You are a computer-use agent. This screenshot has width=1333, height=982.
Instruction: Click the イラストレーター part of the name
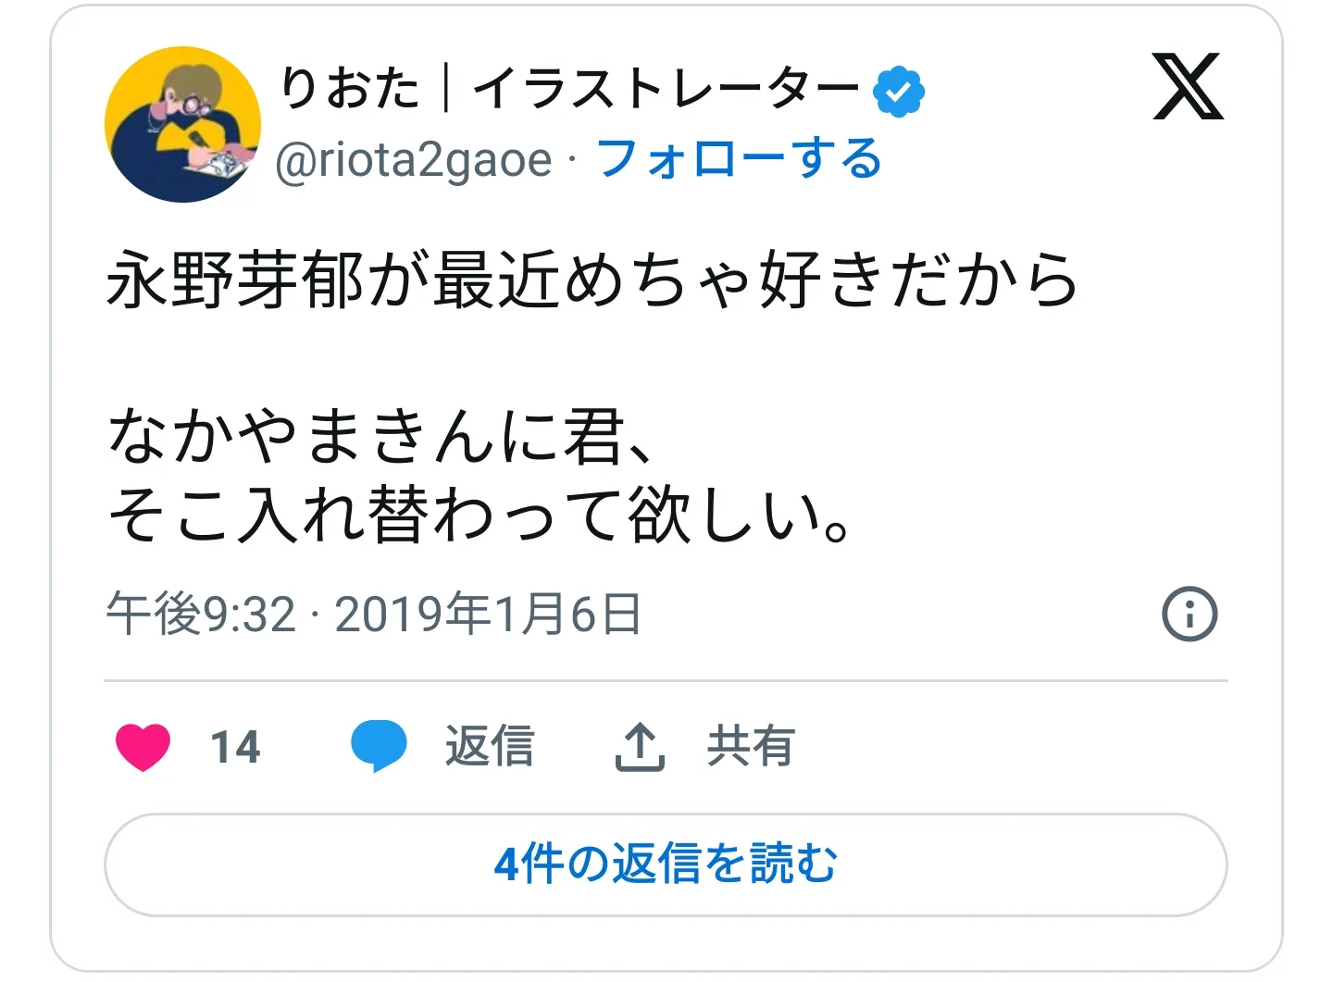(666, 90)
